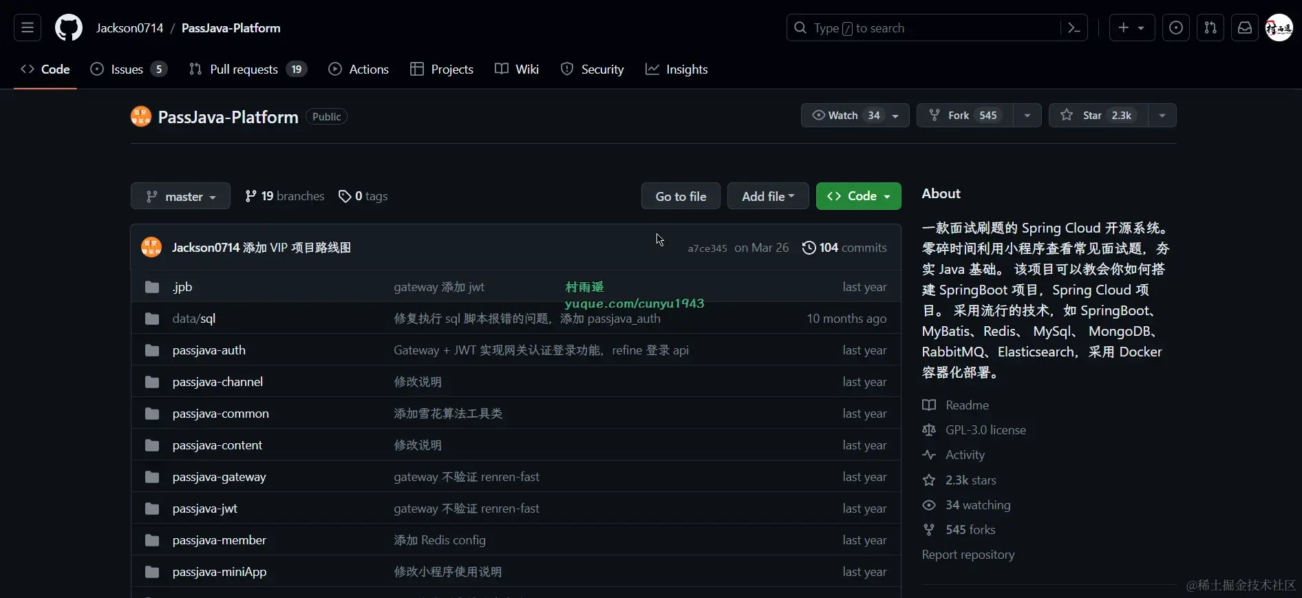Open the notifications inbox icon
The width and height of the screenshot is (1302, 598).
[x=1245, y=28]
